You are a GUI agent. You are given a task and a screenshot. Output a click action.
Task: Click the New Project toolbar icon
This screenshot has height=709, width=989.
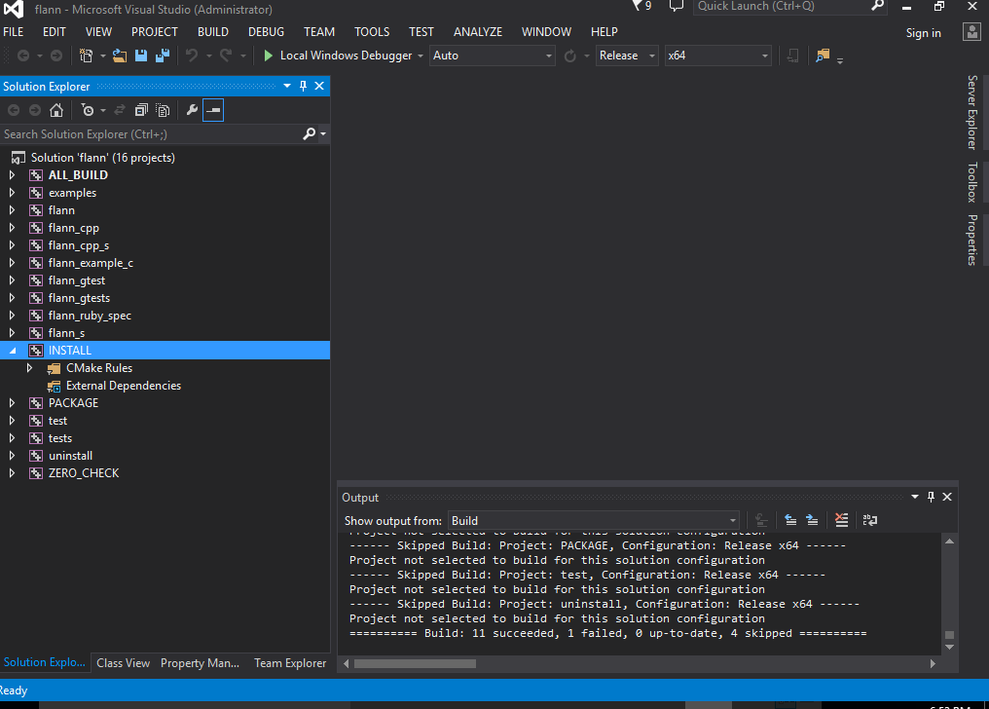click(87, 56)
